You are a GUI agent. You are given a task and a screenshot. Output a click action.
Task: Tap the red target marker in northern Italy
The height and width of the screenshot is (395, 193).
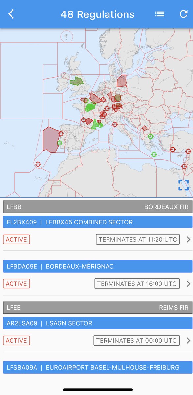tap(115, 124)
